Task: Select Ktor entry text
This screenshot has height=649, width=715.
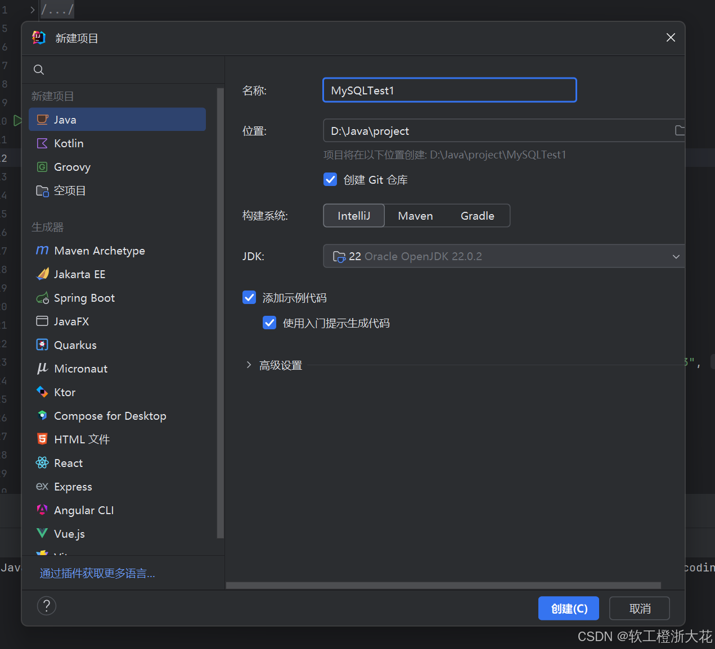Action: point(65,392)
